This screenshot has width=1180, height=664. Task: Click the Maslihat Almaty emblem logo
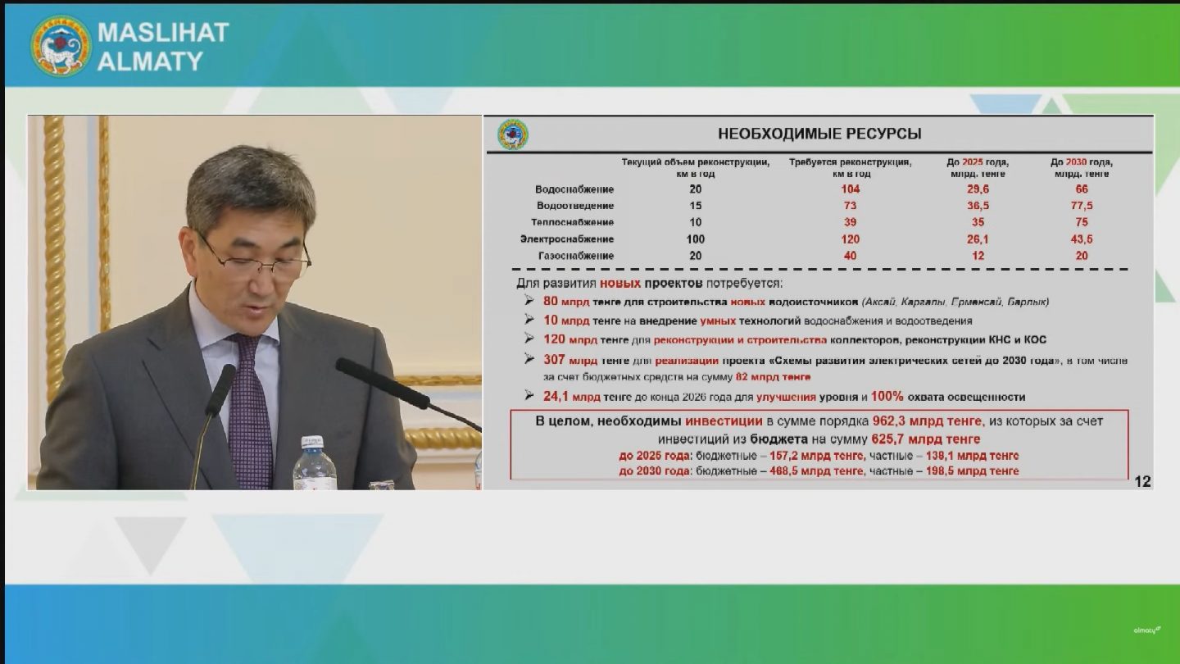61,46
